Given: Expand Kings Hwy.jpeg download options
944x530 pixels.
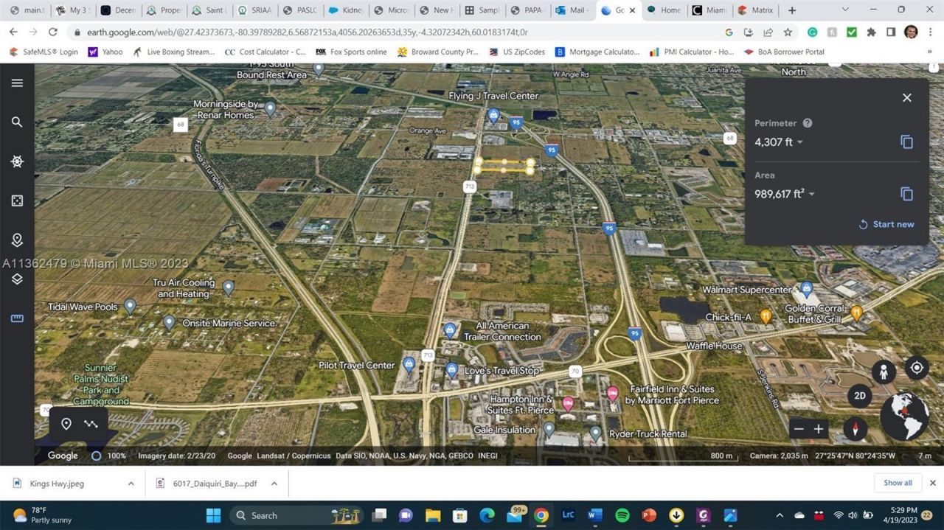Looking at the screenshot, I should (x=131, y=483).
